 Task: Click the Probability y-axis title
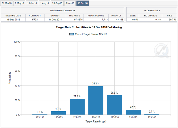(10, 78)
